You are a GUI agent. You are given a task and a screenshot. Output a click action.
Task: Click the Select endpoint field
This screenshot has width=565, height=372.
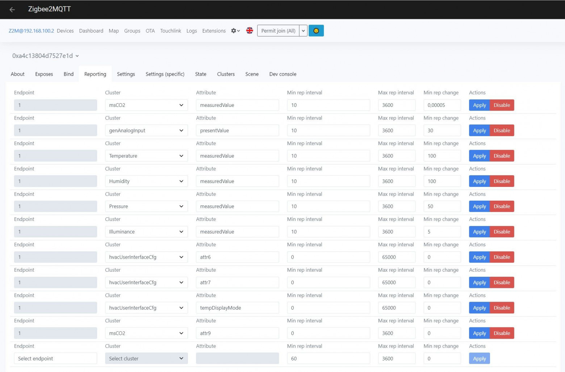(55, 359)
